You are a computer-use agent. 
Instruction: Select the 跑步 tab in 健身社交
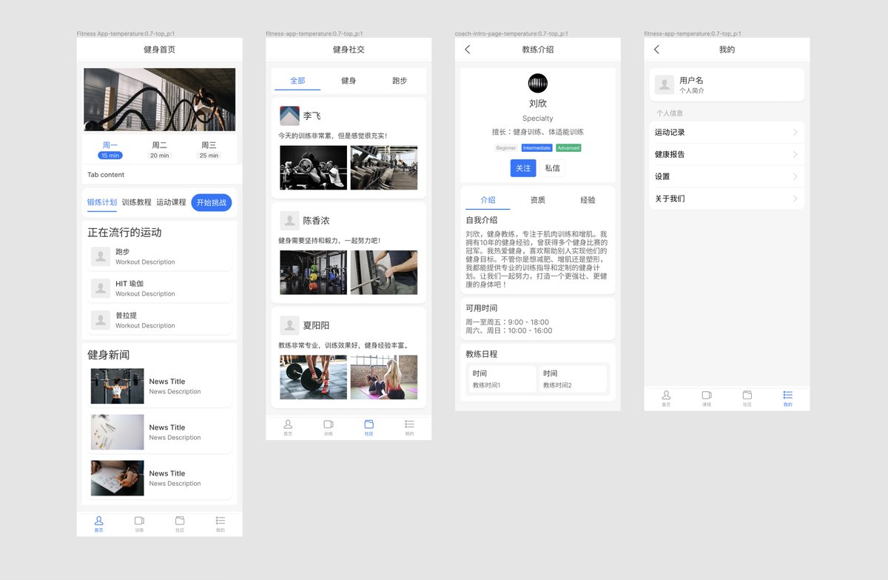[x=400, y=81]
